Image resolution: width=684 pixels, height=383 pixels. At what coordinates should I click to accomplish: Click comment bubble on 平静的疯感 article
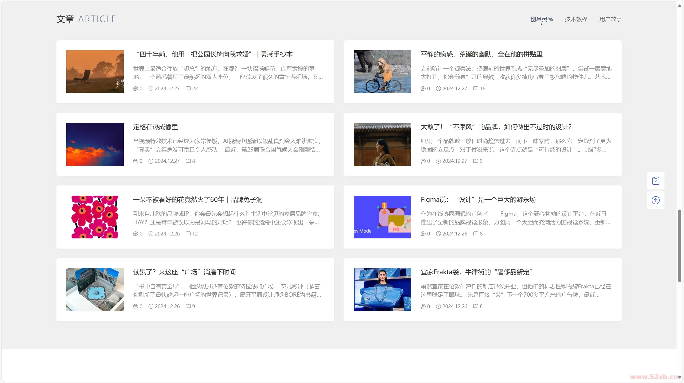coord(423,88)
